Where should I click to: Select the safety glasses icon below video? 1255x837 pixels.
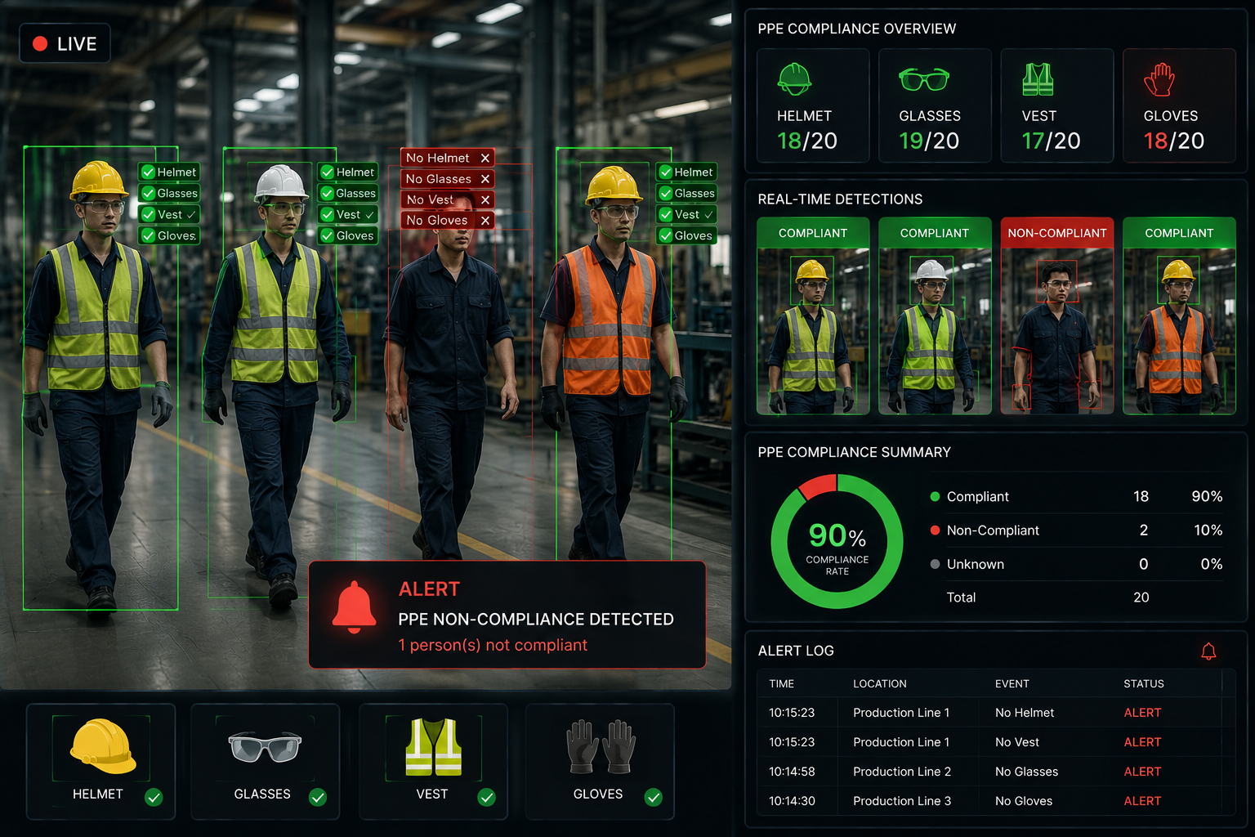point(265,747)
